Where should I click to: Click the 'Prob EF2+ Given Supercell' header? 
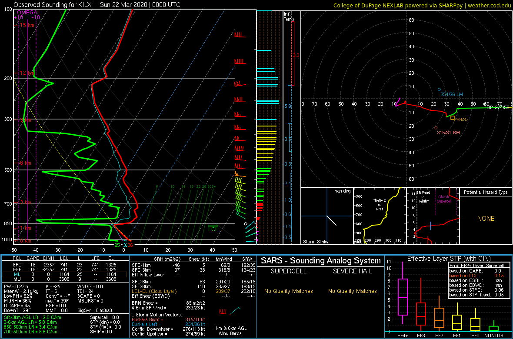point(476,266)
